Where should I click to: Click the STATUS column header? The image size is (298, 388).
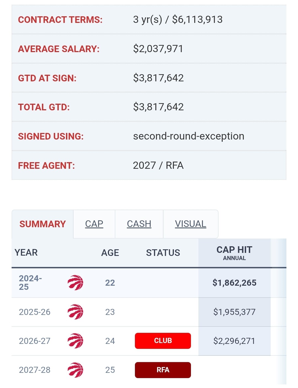pyautogui.click(x=163, y=253)
